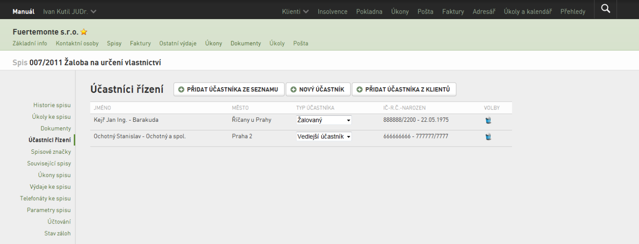Image resolution: width=639 pixels, height=244 pixels.
Task: Delete participant Ochotný Stanislav via trash icon
Action: click(x=488, y=137)
